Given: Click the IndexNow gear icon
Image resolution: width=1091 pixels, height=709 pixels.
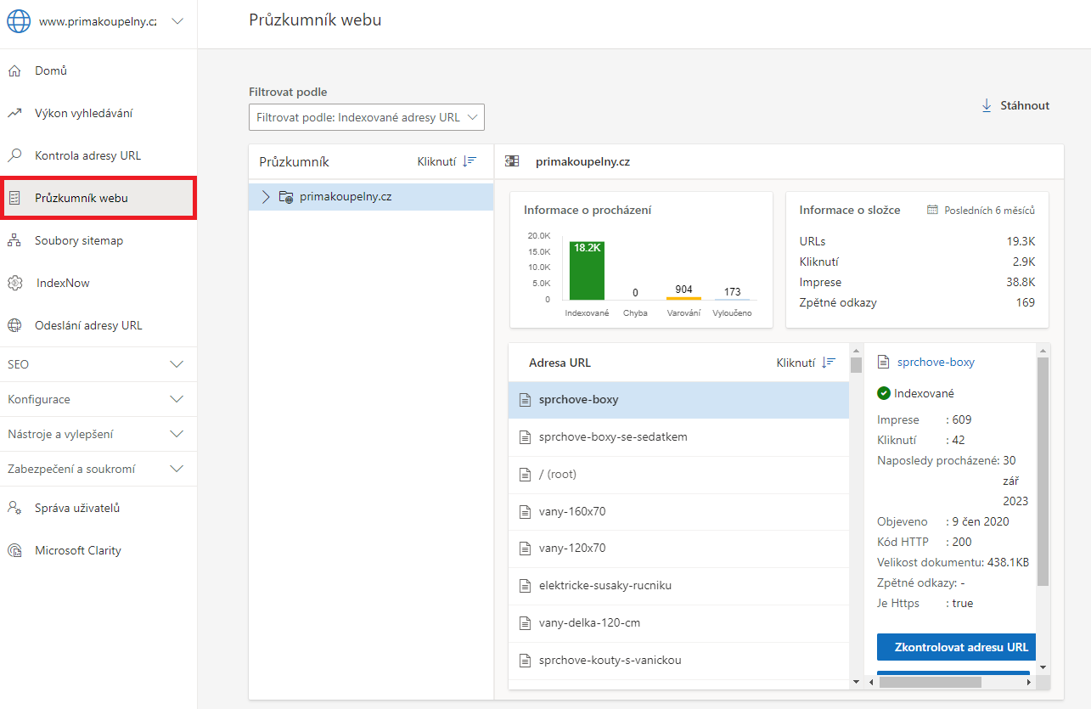Looking at the screenshot, I should point(14,283).
